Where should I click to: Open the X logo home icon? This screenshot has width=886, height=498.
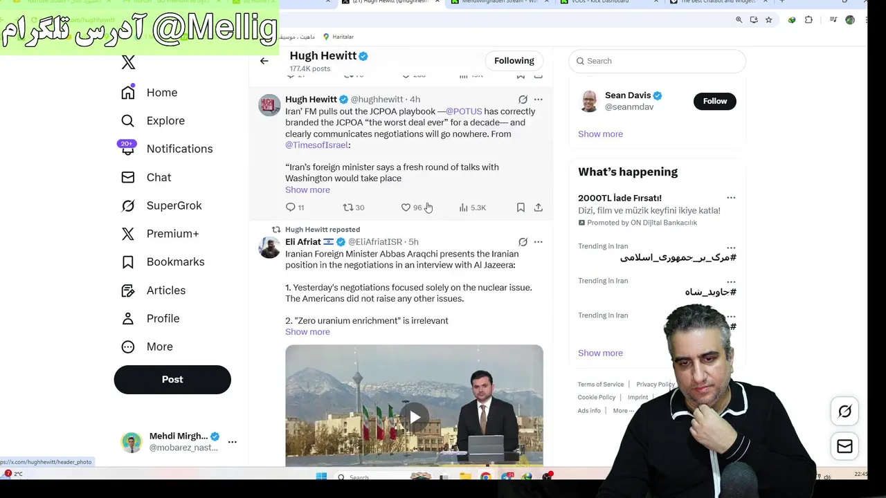click(128, 62)
